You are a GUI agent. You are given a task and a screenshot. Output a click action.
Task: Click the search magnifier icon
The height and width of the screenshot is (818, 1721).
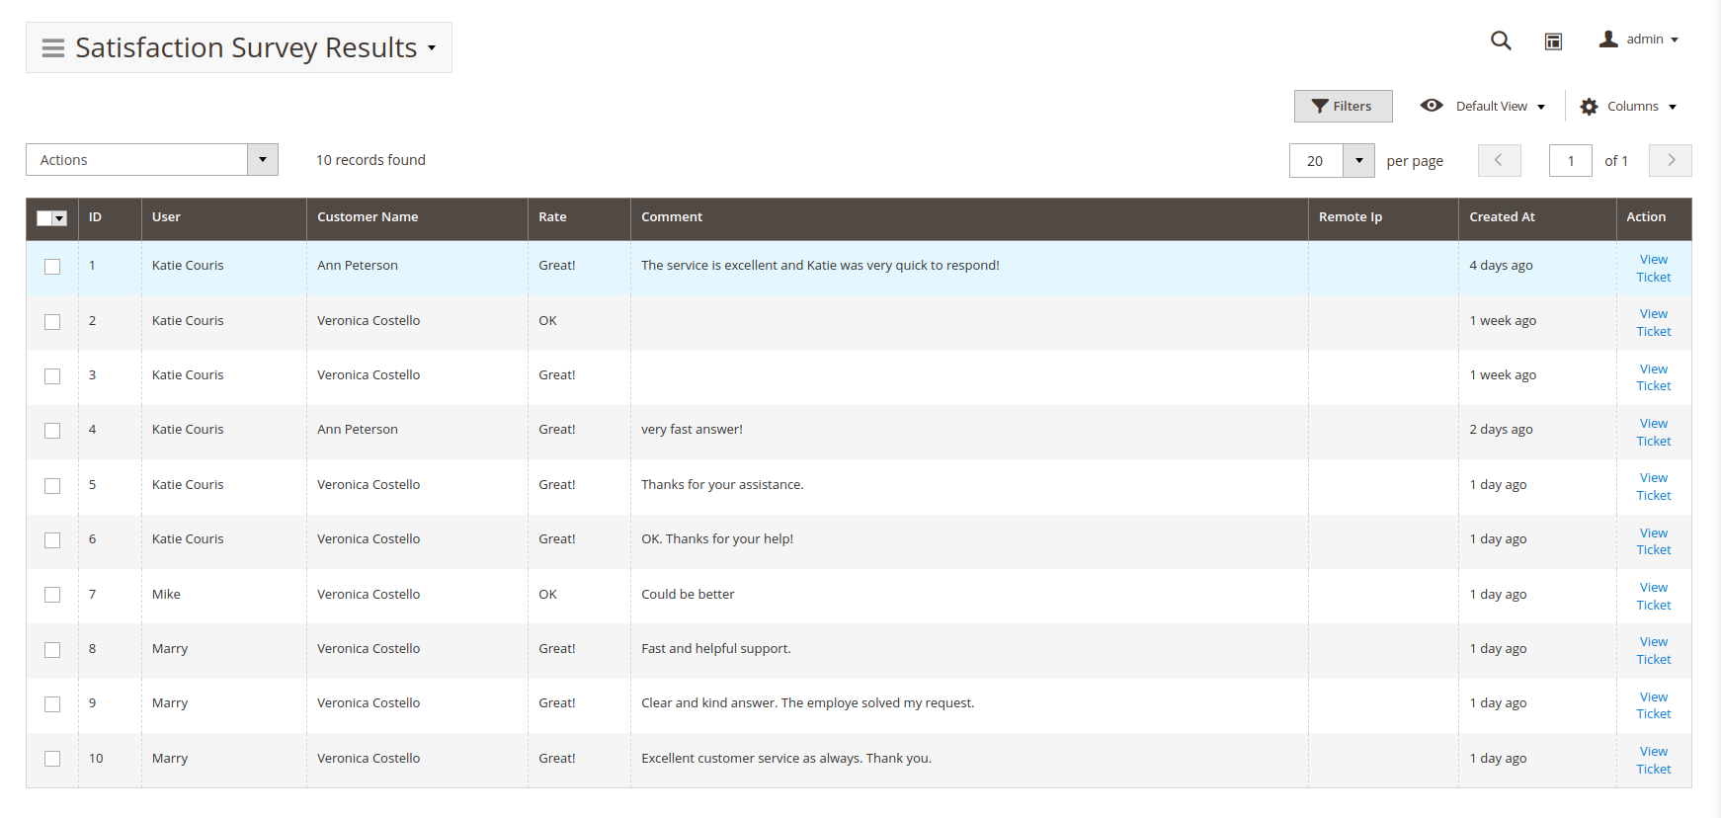(x=1501, y=41)
